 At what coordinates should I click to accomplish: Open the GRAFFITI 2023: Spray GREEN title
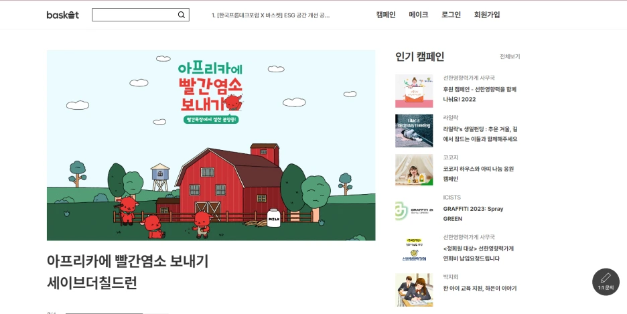pyautogui.click(x=473, y=214)
